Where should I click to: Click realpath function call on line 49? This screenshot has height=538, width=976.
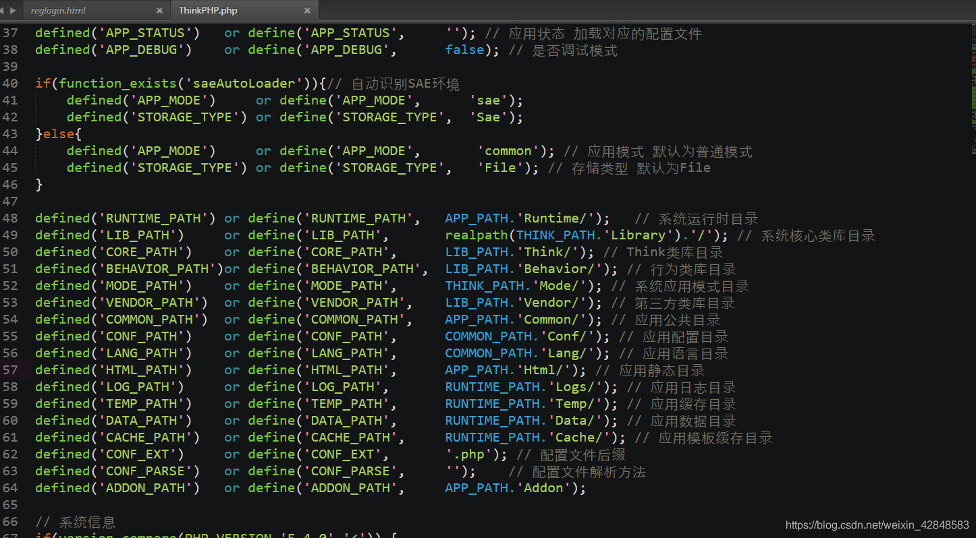(477, 235)
